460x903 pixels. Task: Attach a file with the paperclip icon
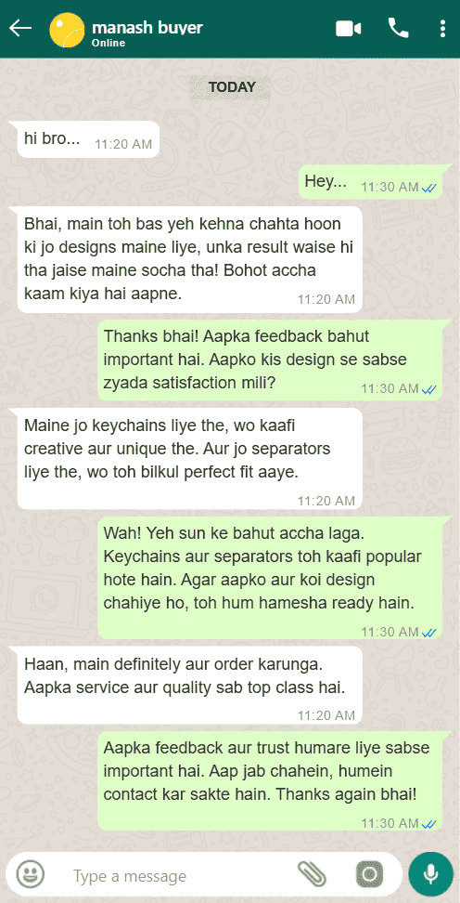312,875
